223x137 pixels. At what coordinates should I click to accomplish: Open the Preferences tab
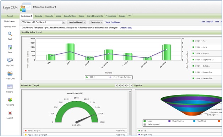pyautogui.click(x=111, y=16)
